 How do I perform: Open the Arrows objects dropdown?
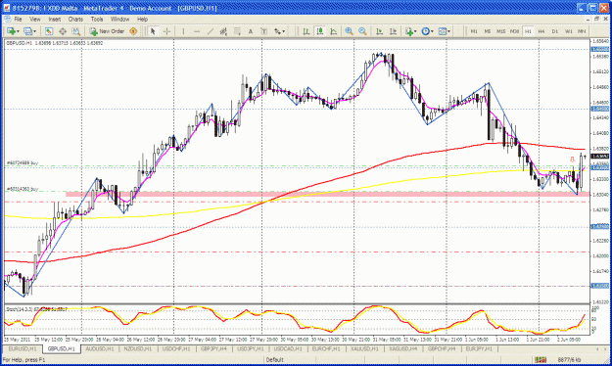coord(279,31)
